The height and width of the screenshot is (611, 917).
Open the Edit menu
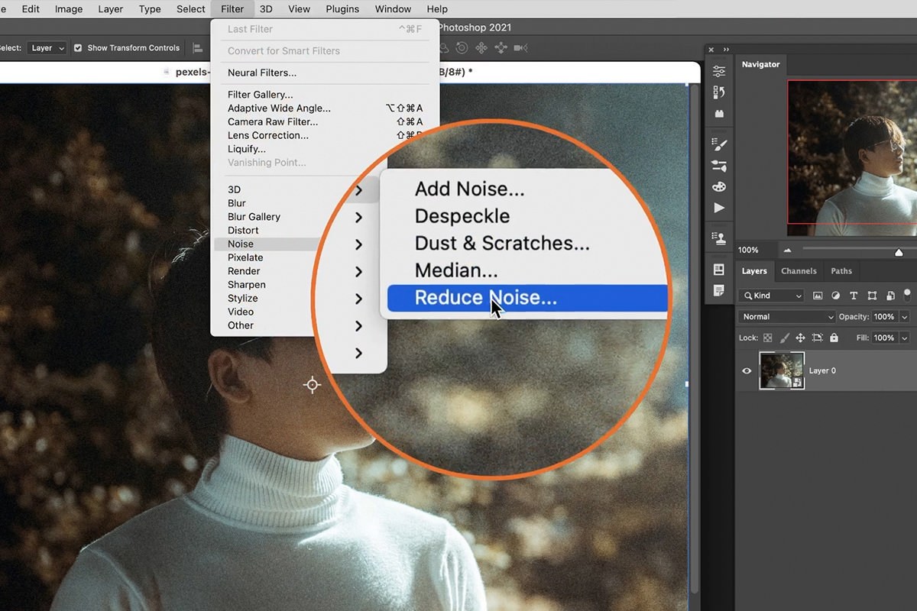31,9
